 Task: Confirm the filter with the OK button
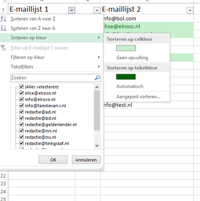[53, 160]
